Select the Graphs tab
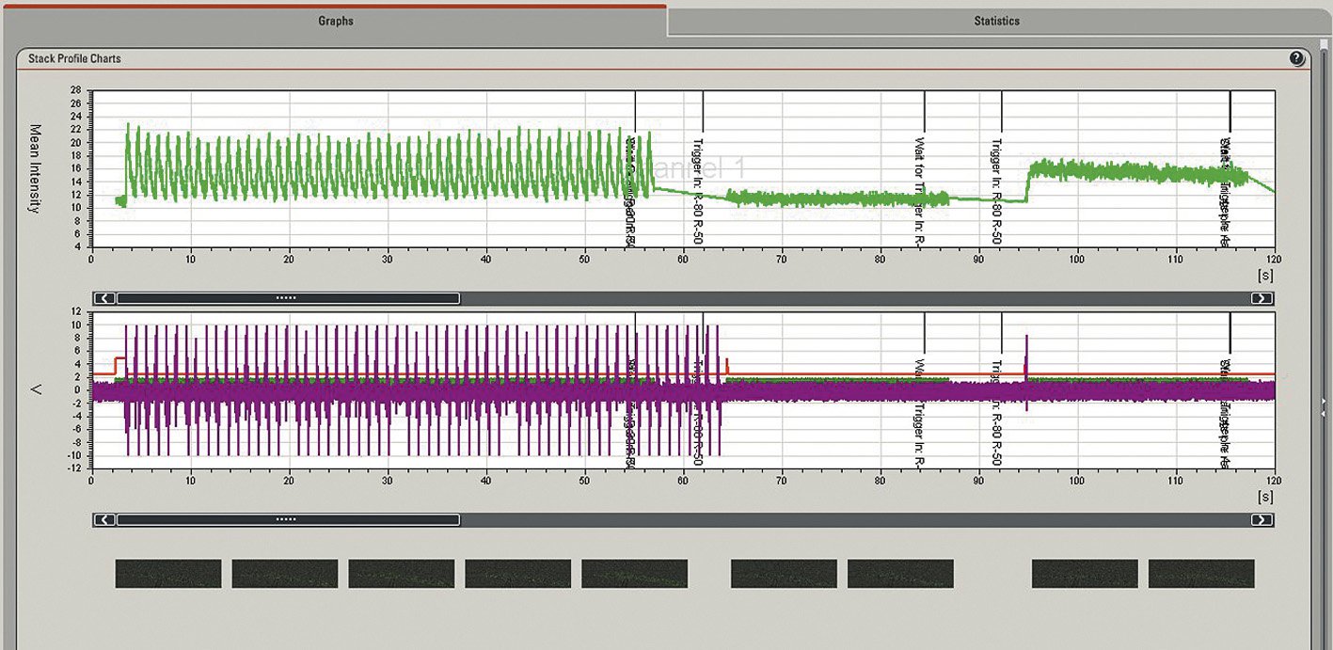This screenshot has height=650, width=1333. 335,21
